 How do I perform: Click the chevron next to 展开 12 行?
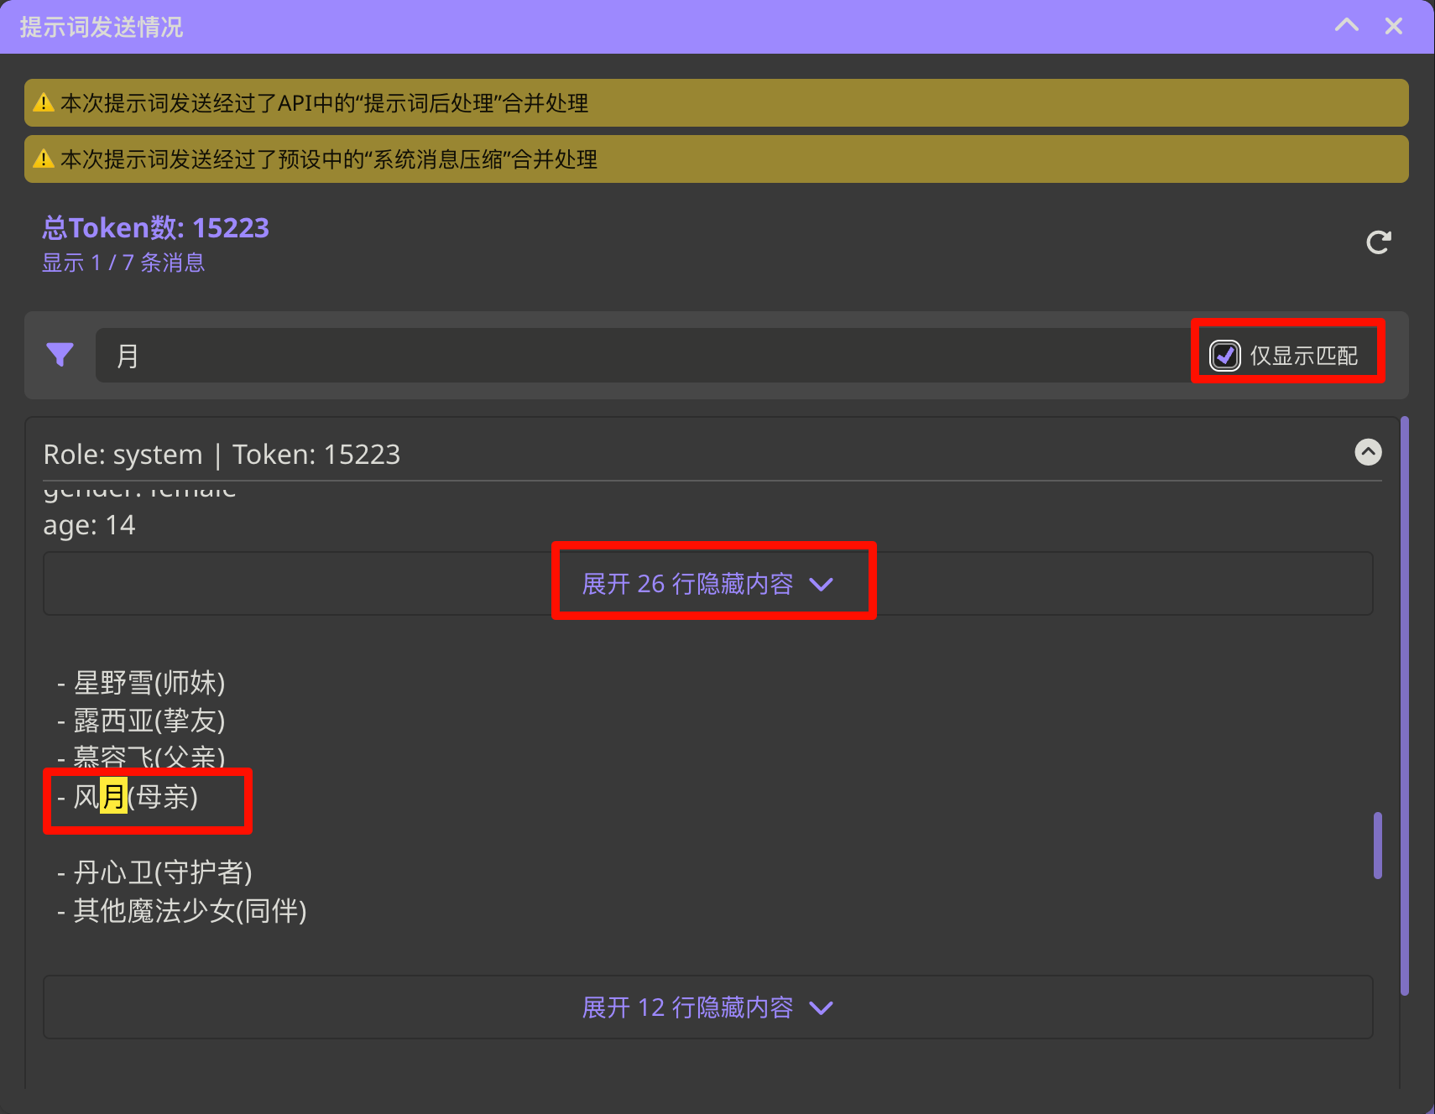pos(821,1007)
